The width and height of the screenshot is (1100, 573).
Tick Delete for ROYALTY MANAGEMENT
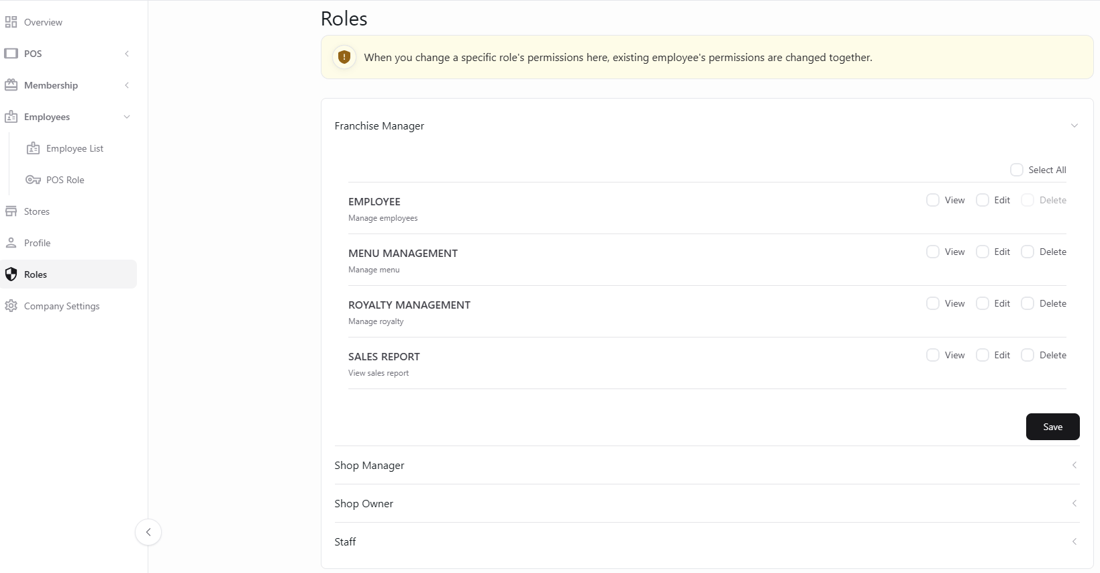[1028, 303]
